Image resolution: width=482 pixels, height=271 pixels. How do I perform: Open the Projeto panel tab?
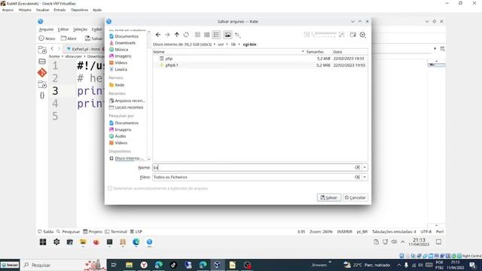click(x=93, y=232)
